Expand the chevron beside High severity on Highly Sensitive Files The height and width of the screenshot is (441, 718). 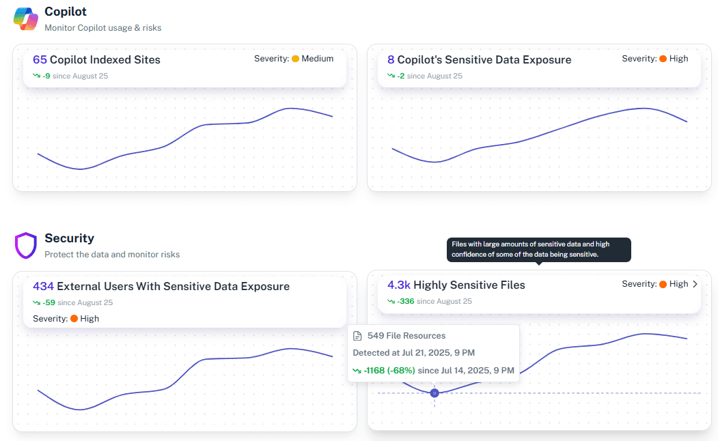click(x=696, y=284)
